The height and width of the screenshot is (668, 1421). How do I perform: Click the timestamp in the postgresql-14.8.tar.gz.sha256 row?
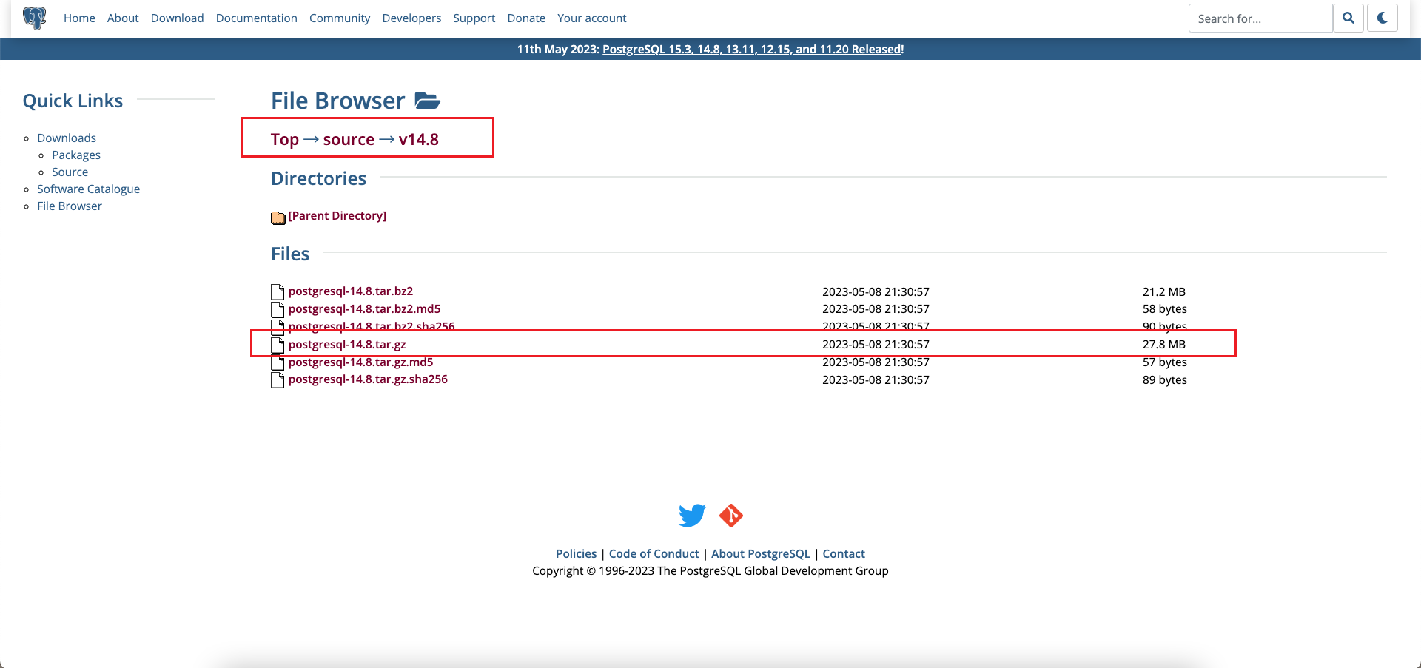click(x=876, y=379)
